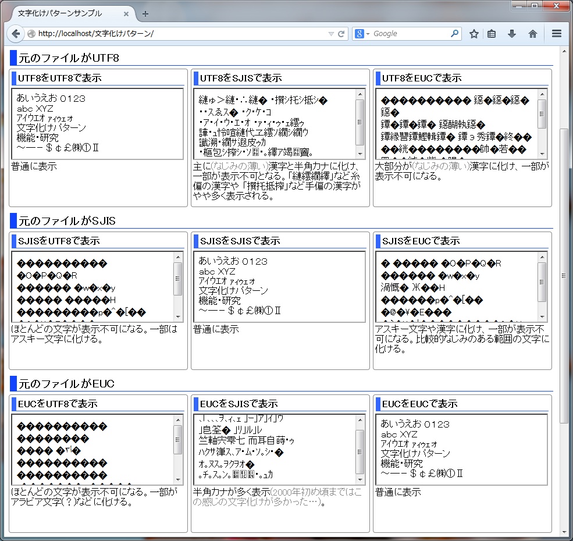This screenshot has height=541, width=573.
Task: Open the Downloads arrow icon
Action: [512, 34]
